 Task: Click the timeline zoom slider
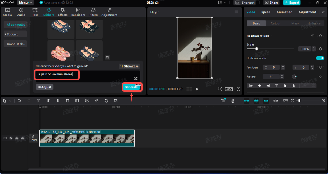pos(299,101)
